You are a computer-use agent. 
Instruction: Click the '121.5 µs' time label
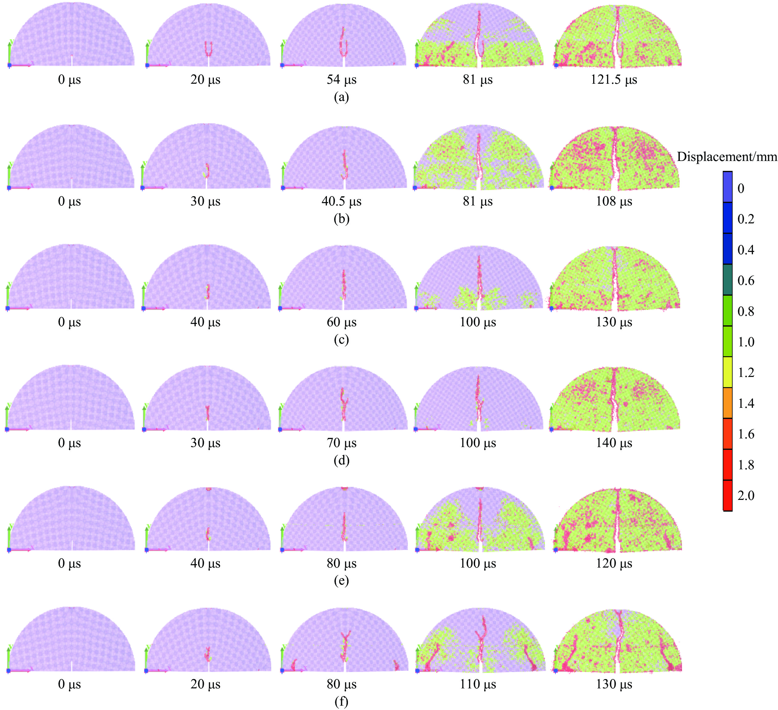(x=614, y=80)
